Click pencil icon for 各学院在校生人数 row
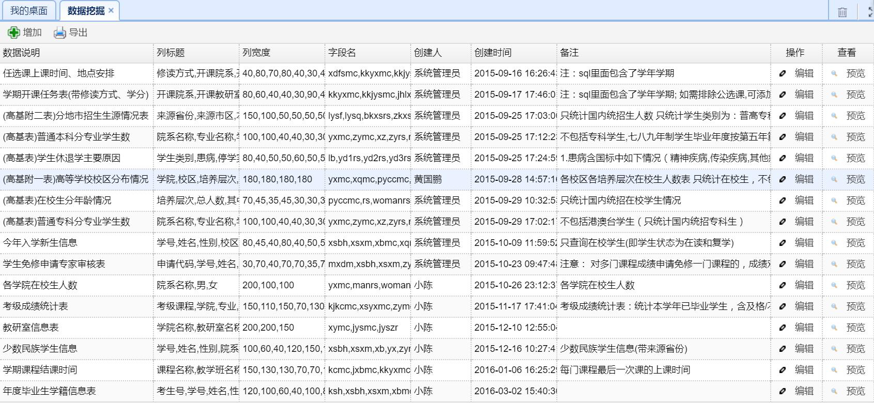The image size is (874, 403). pos(783,285)
